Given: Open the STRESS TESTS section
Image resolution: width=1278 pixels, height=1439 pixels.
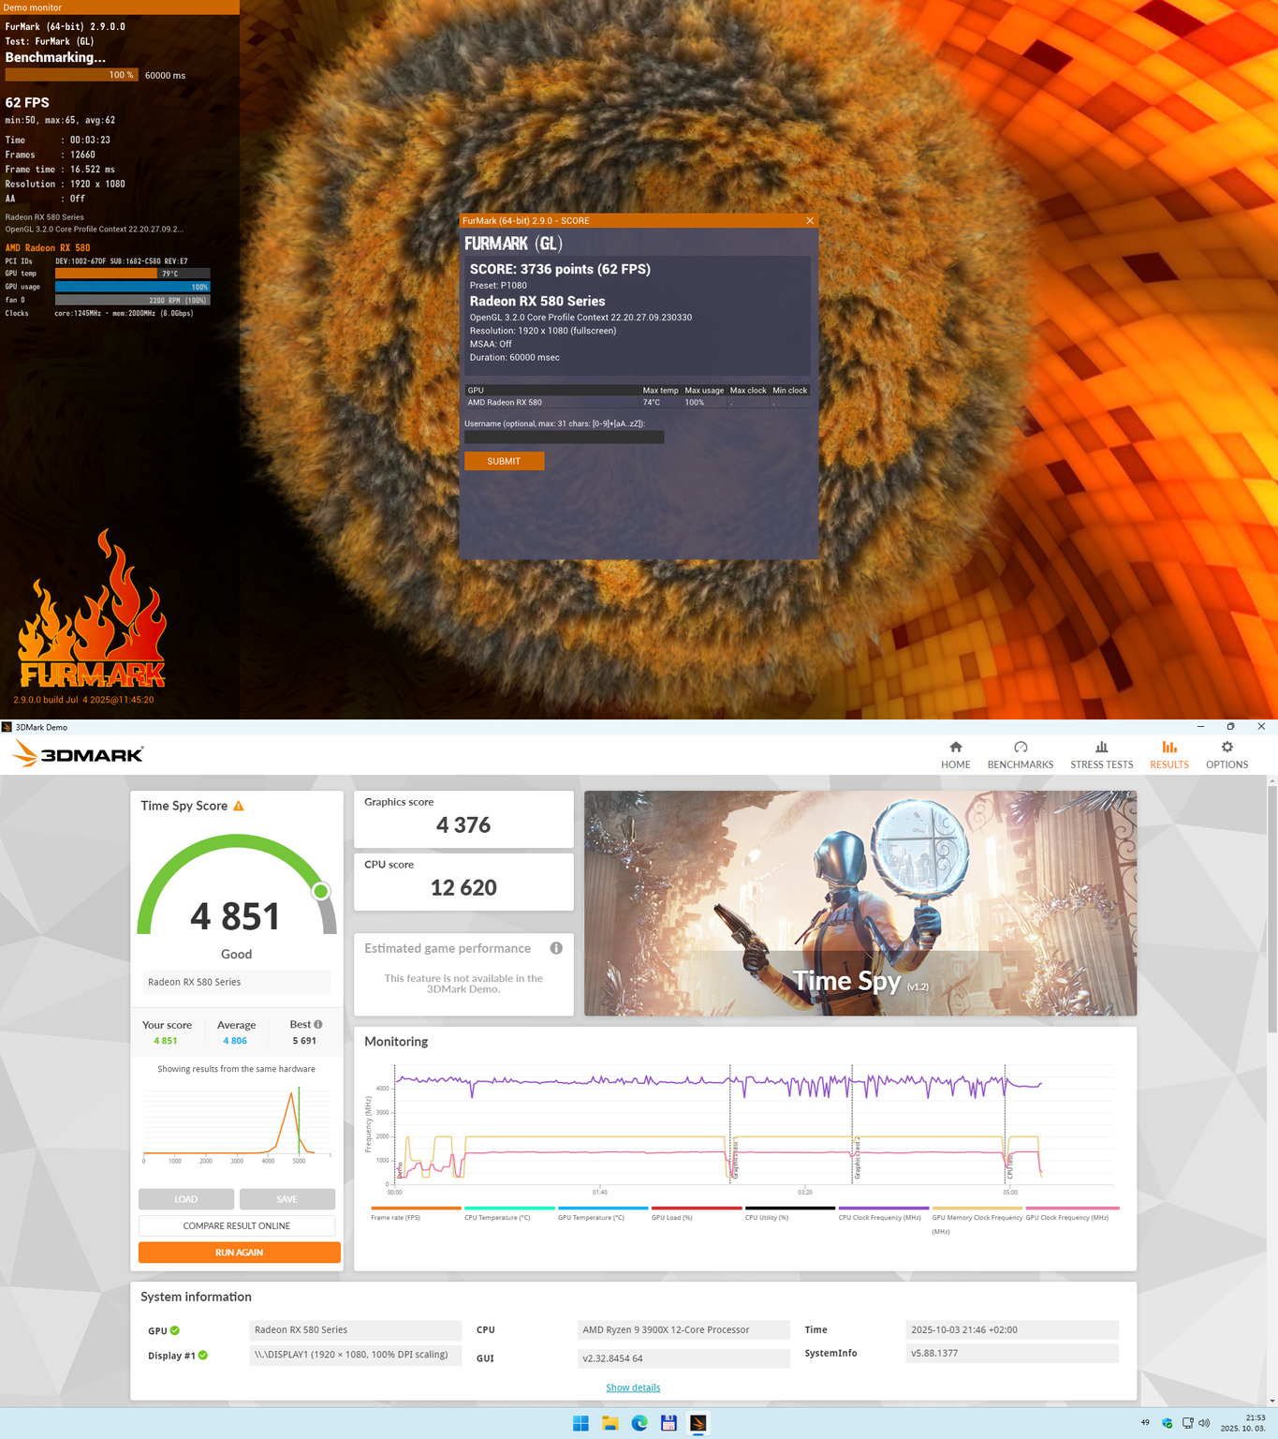Looking at the screenshot, I should tap(1102, 754).
